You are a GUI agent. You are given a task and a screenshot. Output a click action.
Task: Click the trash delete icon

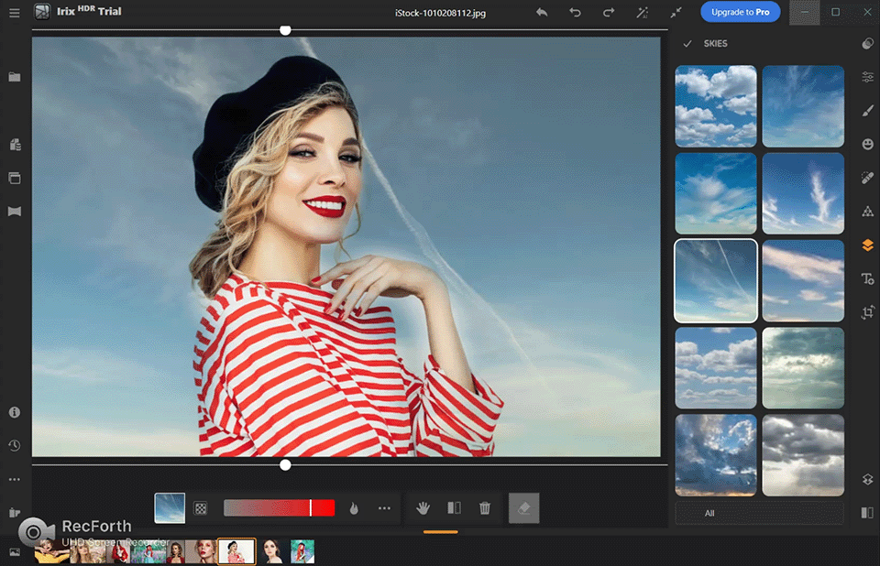point(485,508)
